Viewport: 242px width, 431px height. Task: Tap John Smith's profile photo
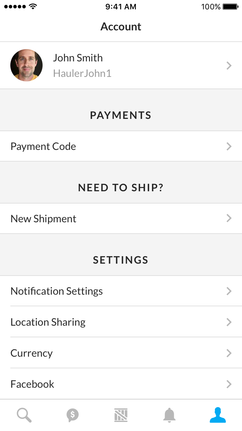click(x=26, y=65)
